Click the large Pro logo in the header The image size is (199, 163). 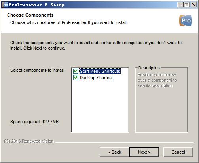pyautogui.click(x=186, y=20)
